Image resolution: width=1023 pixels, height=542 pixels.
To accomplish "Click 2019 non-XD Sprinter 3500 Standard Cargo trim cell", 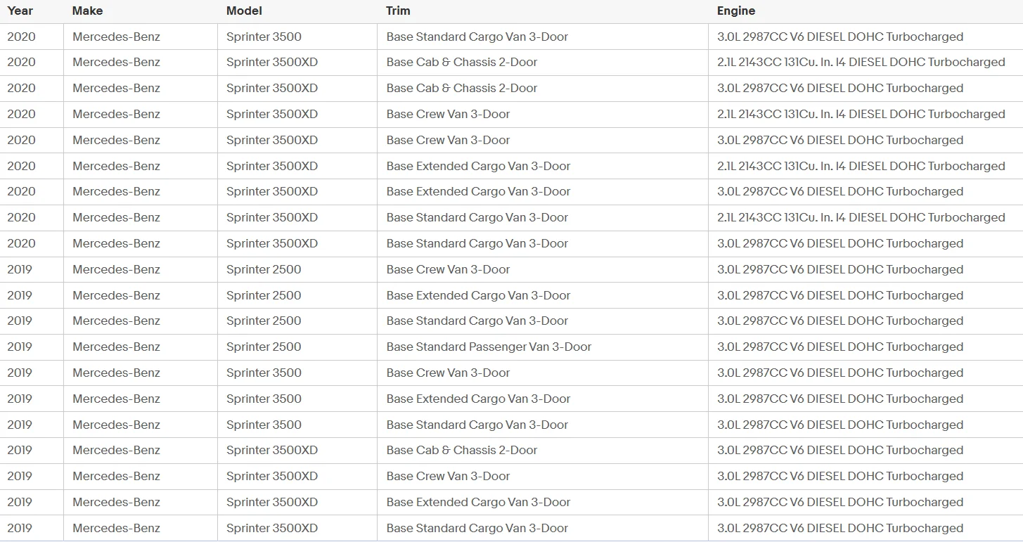I will (x=477, y=425).
